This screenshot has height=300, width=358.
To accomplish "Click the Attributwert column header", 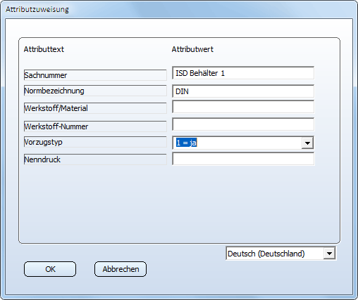I will [x=192, y=49].
